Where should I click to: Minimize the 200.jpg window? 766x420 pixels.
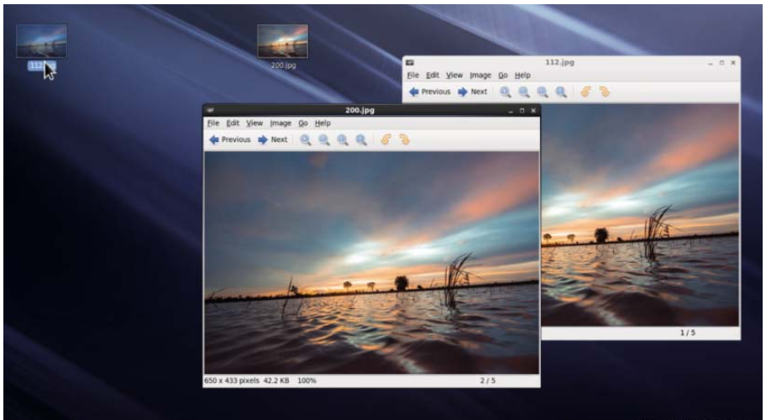(x=511, y=111)
